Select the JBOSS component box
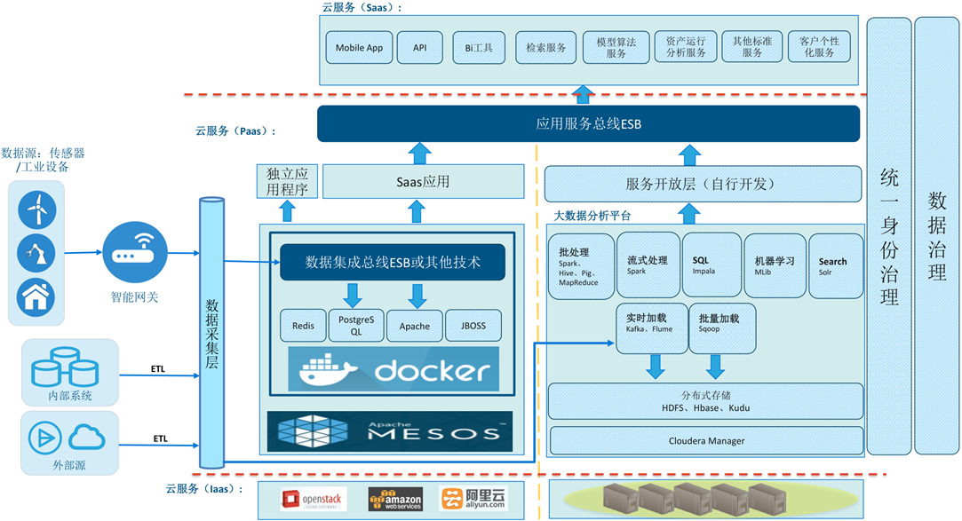Screen dimensions: 962x521 pos(473,326)
